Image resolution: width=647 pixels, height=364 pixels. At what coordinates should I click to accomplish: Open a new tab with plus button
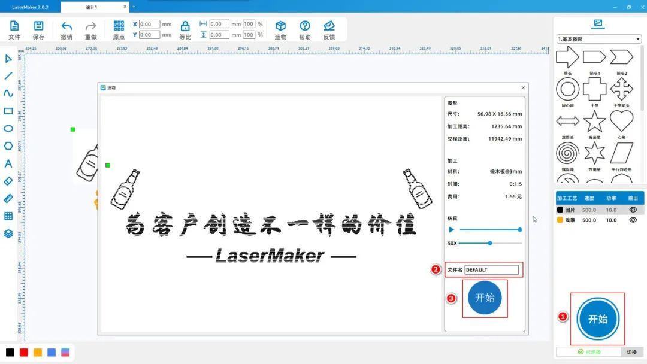point(134,7)
